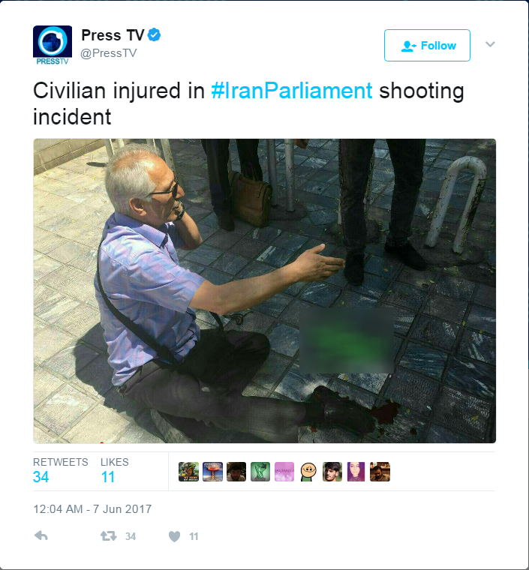Click the Press TV display name
The image size is (529, 570).
pos(113,35)
